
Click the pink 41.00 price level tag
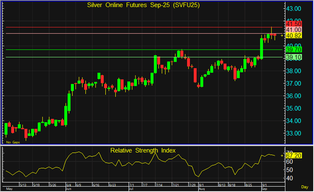(294, 29)
